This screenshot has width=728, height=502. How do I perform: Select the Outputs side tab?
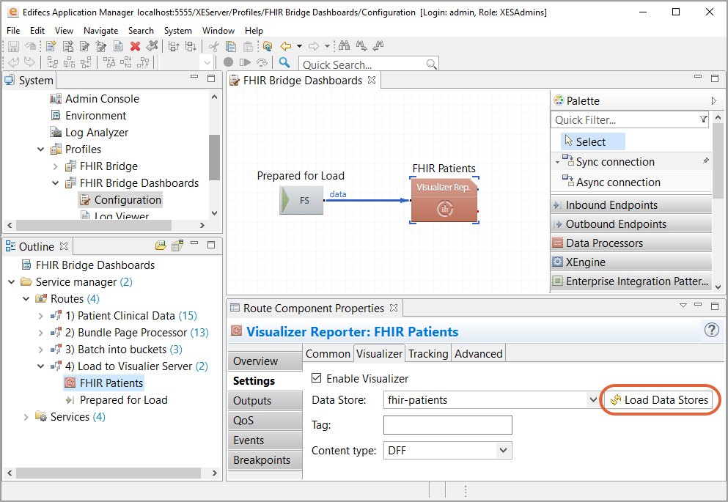tap(265, 401)
